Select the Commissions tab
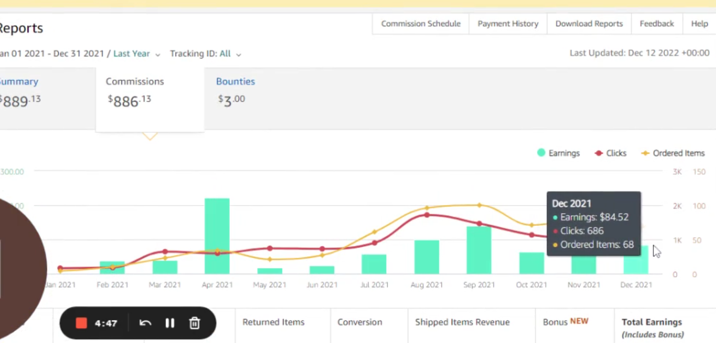 click(150, 100)
